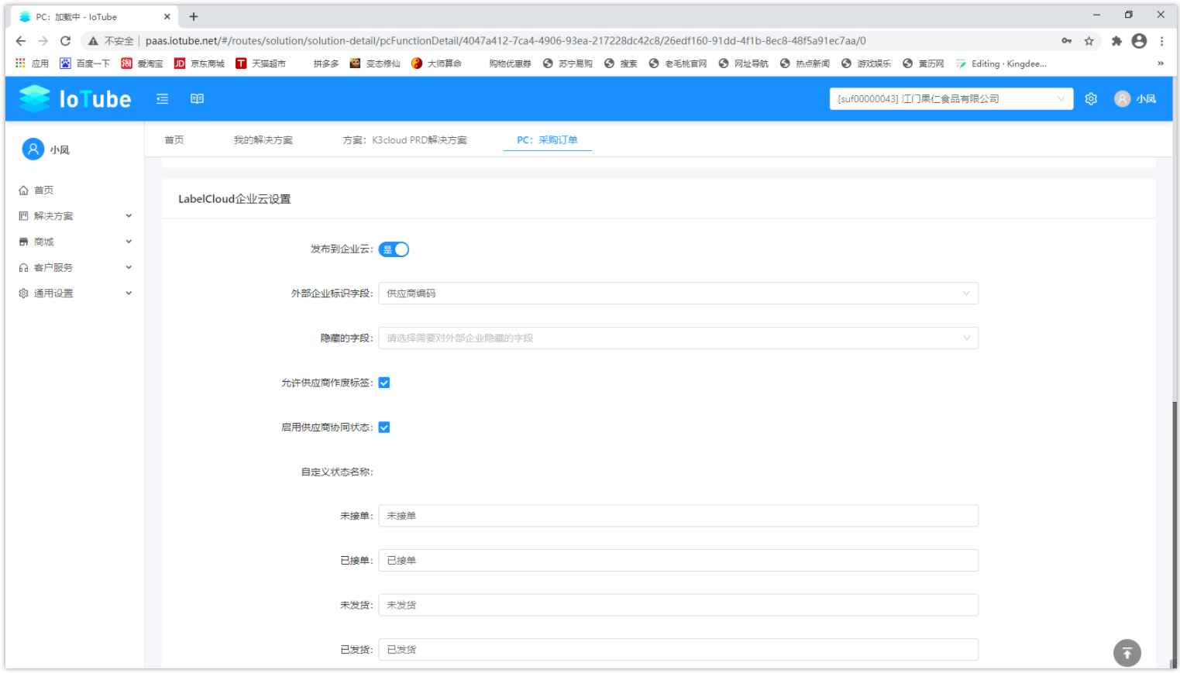Open the 外部企业标识字段 dropdown

coord(678,294)
